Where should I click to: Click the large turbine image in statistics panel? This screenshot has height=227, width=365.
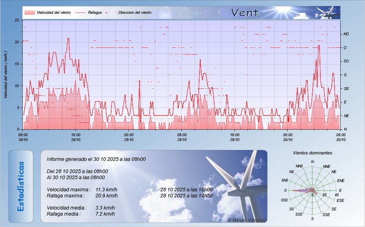coord(239,182)
